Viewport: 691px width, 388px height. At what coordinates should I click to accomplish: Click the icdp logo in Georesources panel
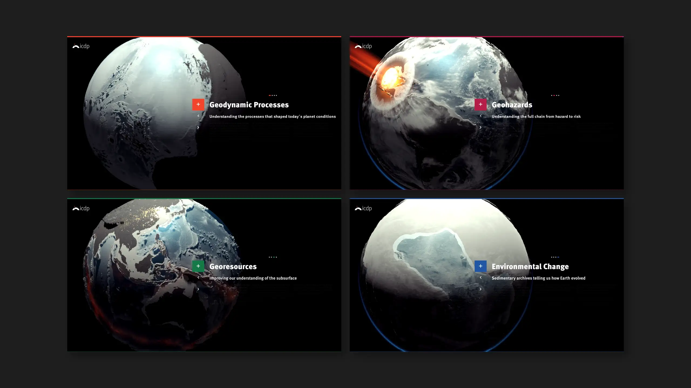(x=81, y=208)
